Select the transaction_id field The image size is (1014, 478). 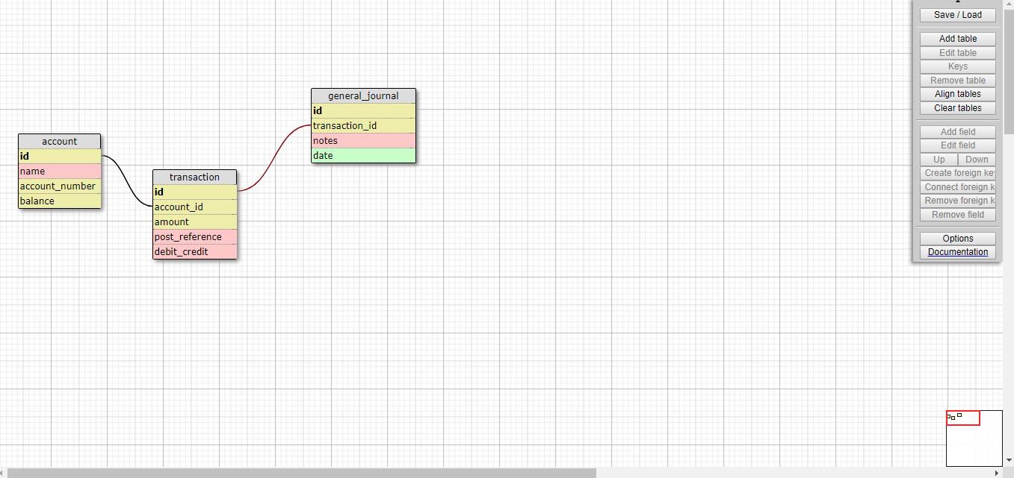tap(363, 126)
